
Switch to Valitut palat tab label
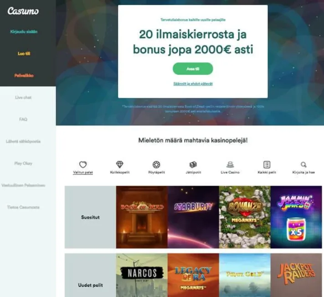click(83, 172)
